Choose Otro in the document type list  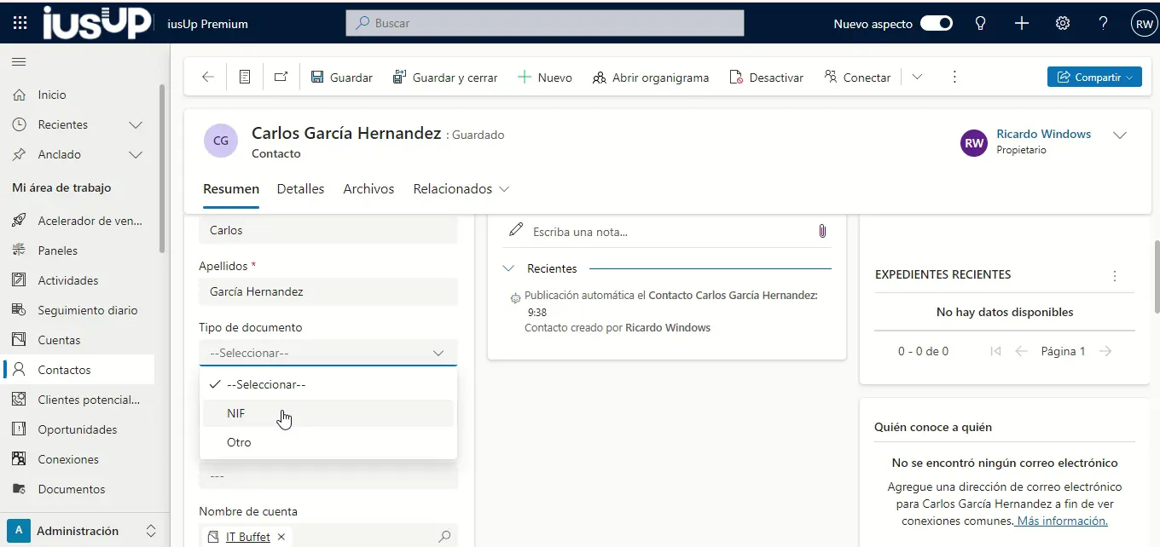(239, 442)
